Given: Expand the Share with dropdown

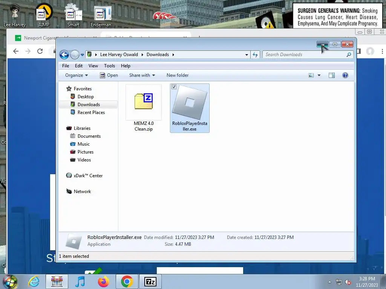Looking at the screenshot, I should 142,75.
